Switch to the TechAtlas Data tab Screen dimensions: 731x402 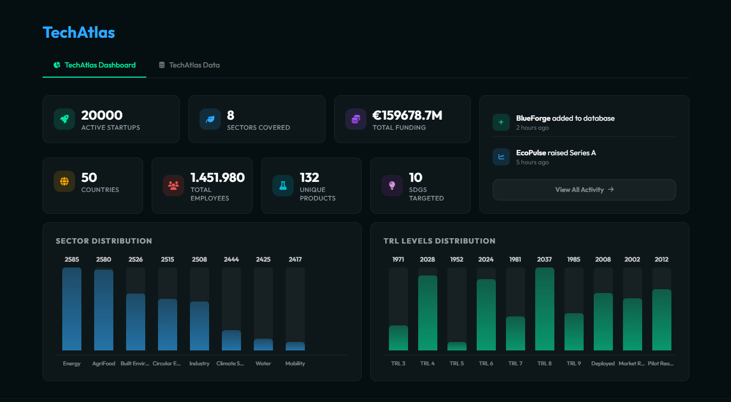(194, 65)
